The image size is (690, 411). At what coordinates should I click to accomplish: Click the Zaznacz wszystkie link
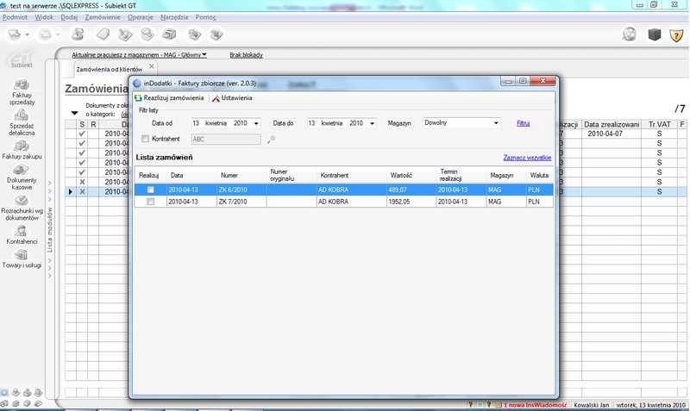click(527, 158)
